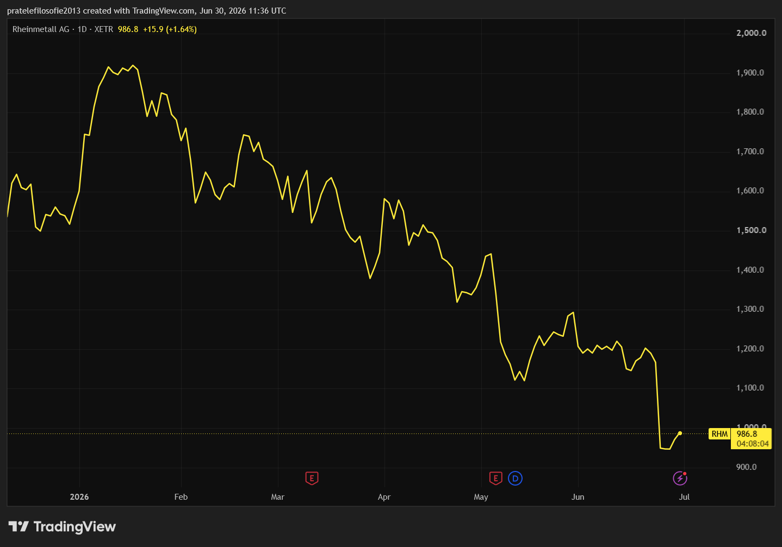782x547 pixels.
Task: Click the yellow dot ending the price line
Action: point(680,433)
